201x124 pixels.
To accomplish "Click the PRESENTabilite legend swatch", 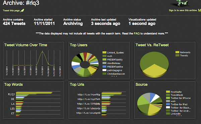I will pos(105,67).
